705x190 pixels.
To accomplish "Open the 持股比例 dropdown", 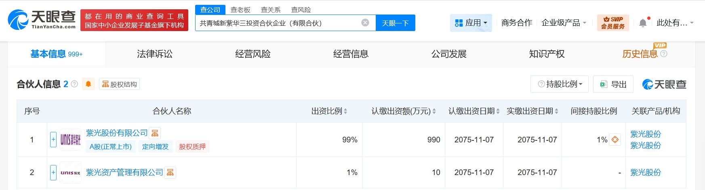I will tap(560, 84).
